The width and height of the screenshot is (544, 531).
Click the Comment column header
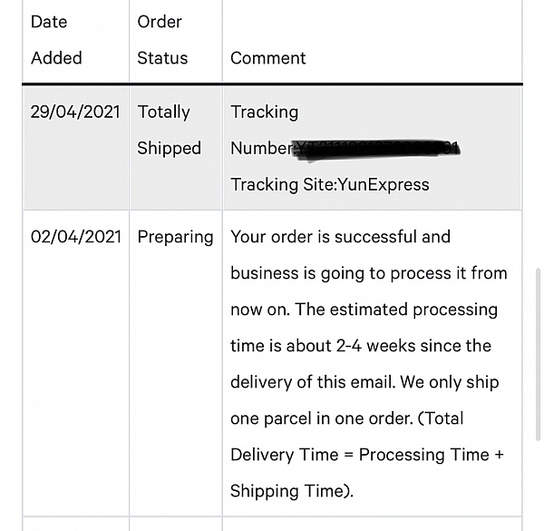click(267, 58)
